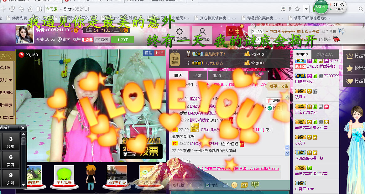Click the green 守护 guardian icon
Viewport: 365px width, 194px height.
pos(255,185)
